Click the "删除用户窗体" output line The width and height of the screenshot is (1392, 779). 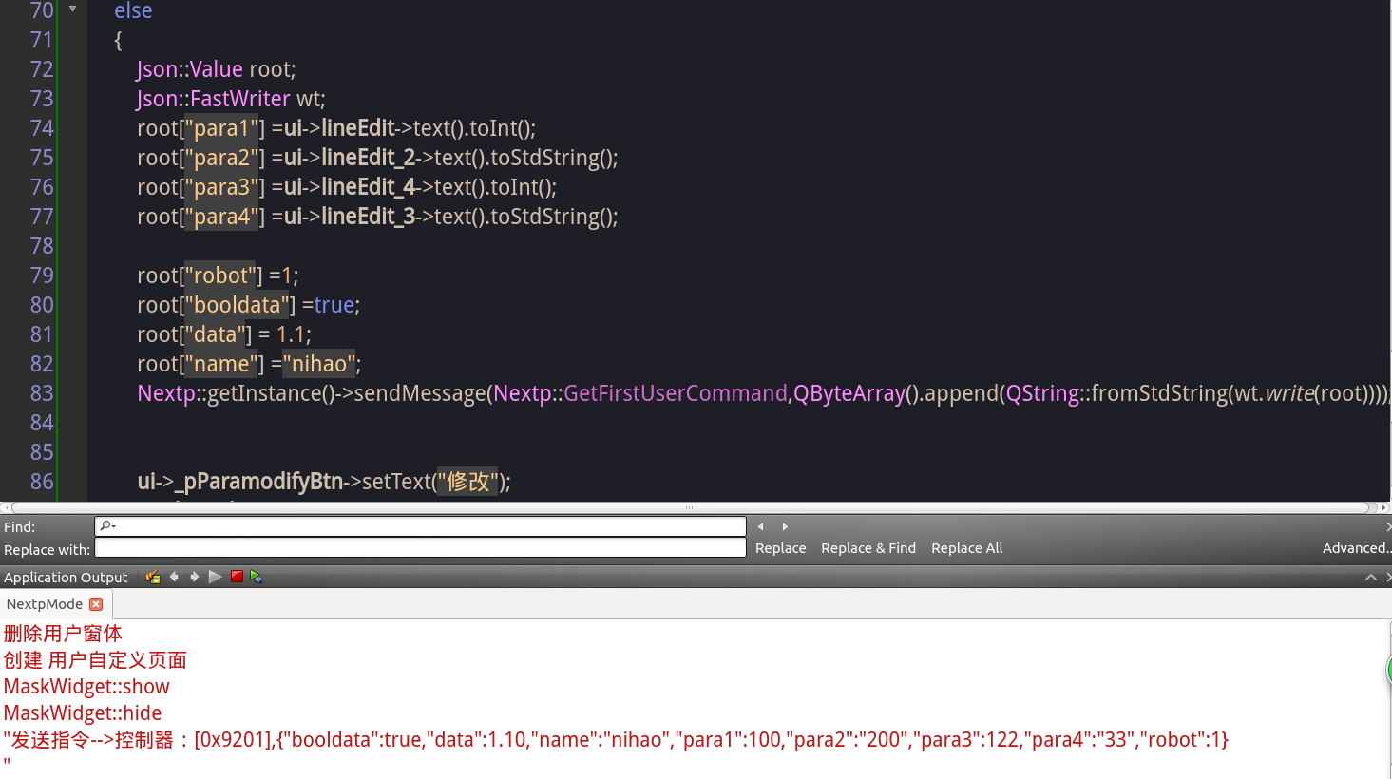coord(63,634)
